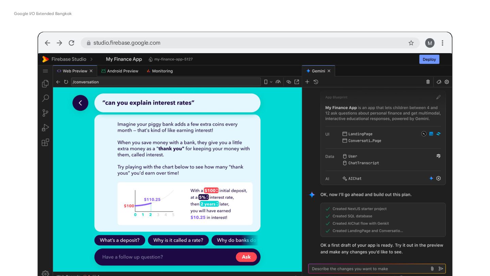Open the Extensions icon in sidebar
The image size is (490, 276).
pyautogui.click(x=45, y=142)
